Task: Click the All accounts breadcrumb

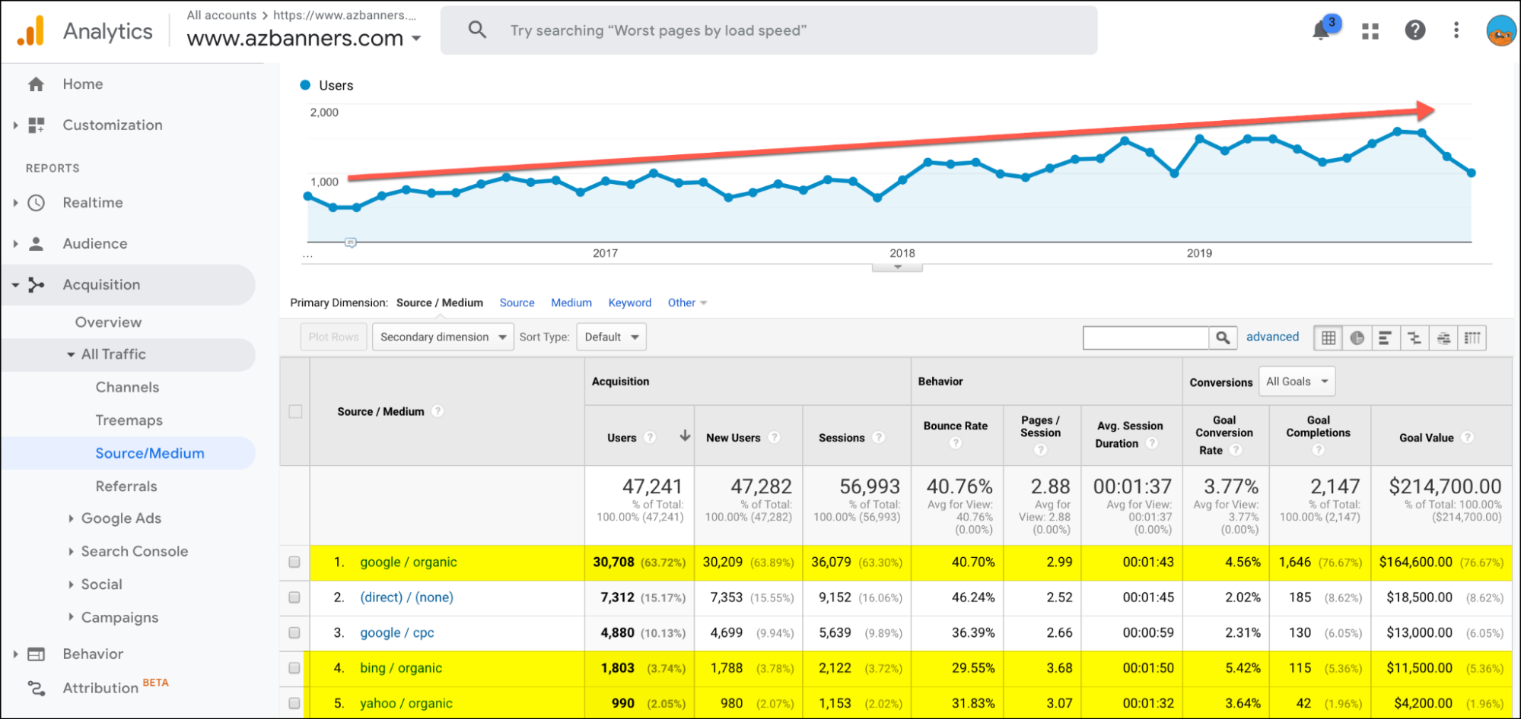Action: tap(221, 15)
